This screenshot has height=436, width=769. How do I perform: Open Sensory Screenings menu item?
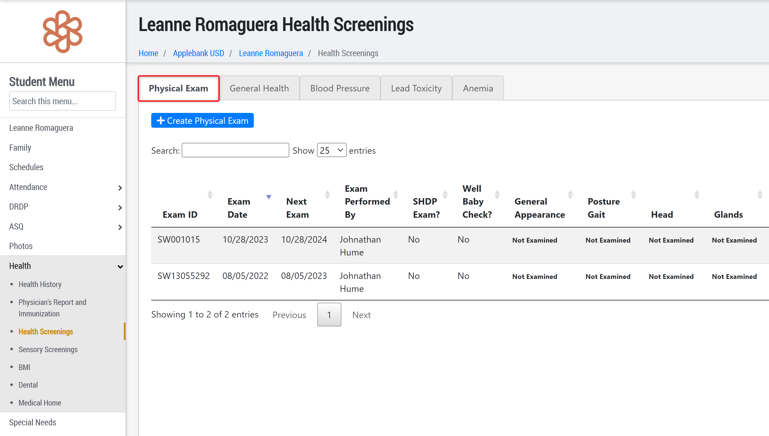tap(48, 349)
